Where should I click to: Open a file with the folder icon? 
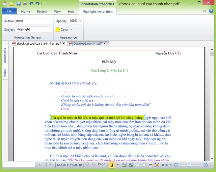(x=12, y=4)
